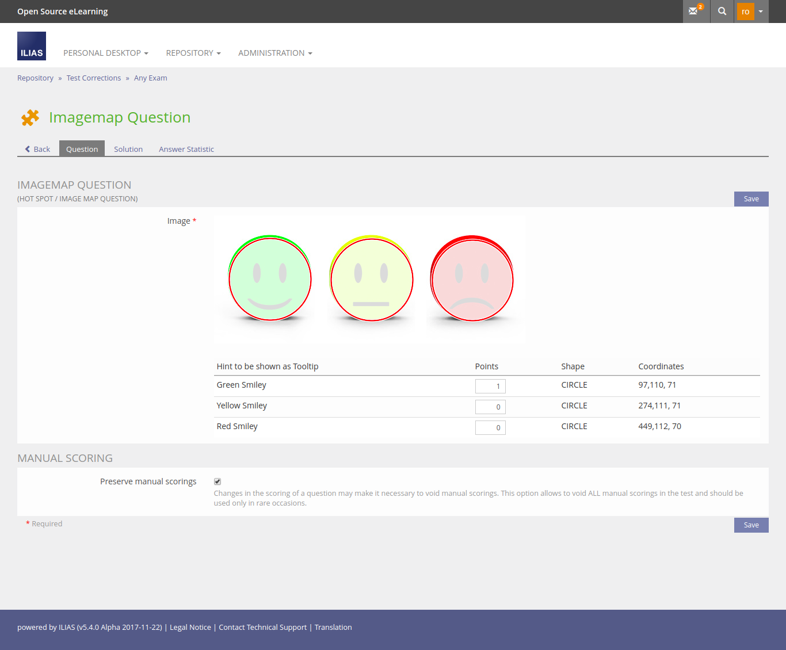Click the top Save button
786x650 pixels.
(x=751, y=199)
